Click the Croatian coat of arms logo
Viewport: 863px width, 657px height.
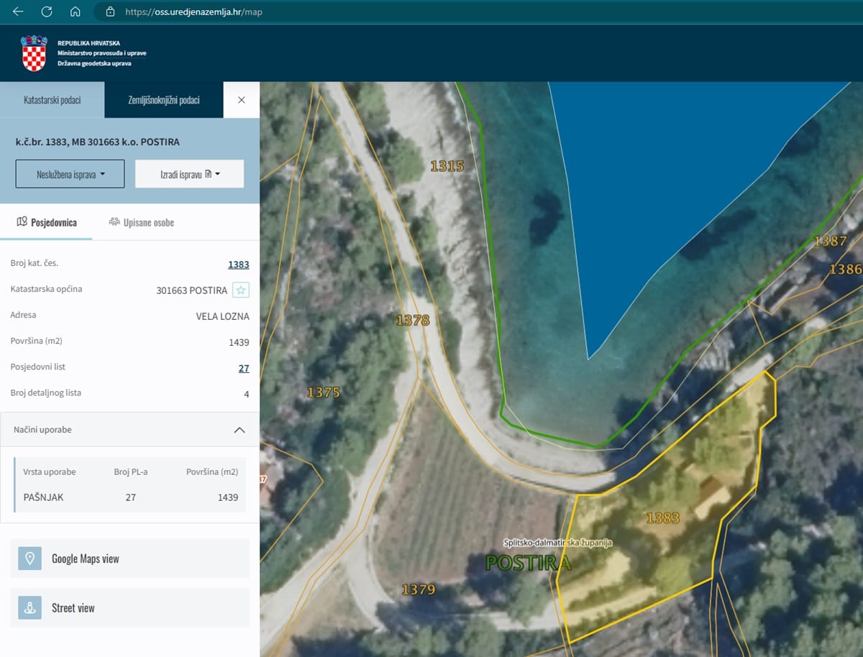click(x=34, y=53)
